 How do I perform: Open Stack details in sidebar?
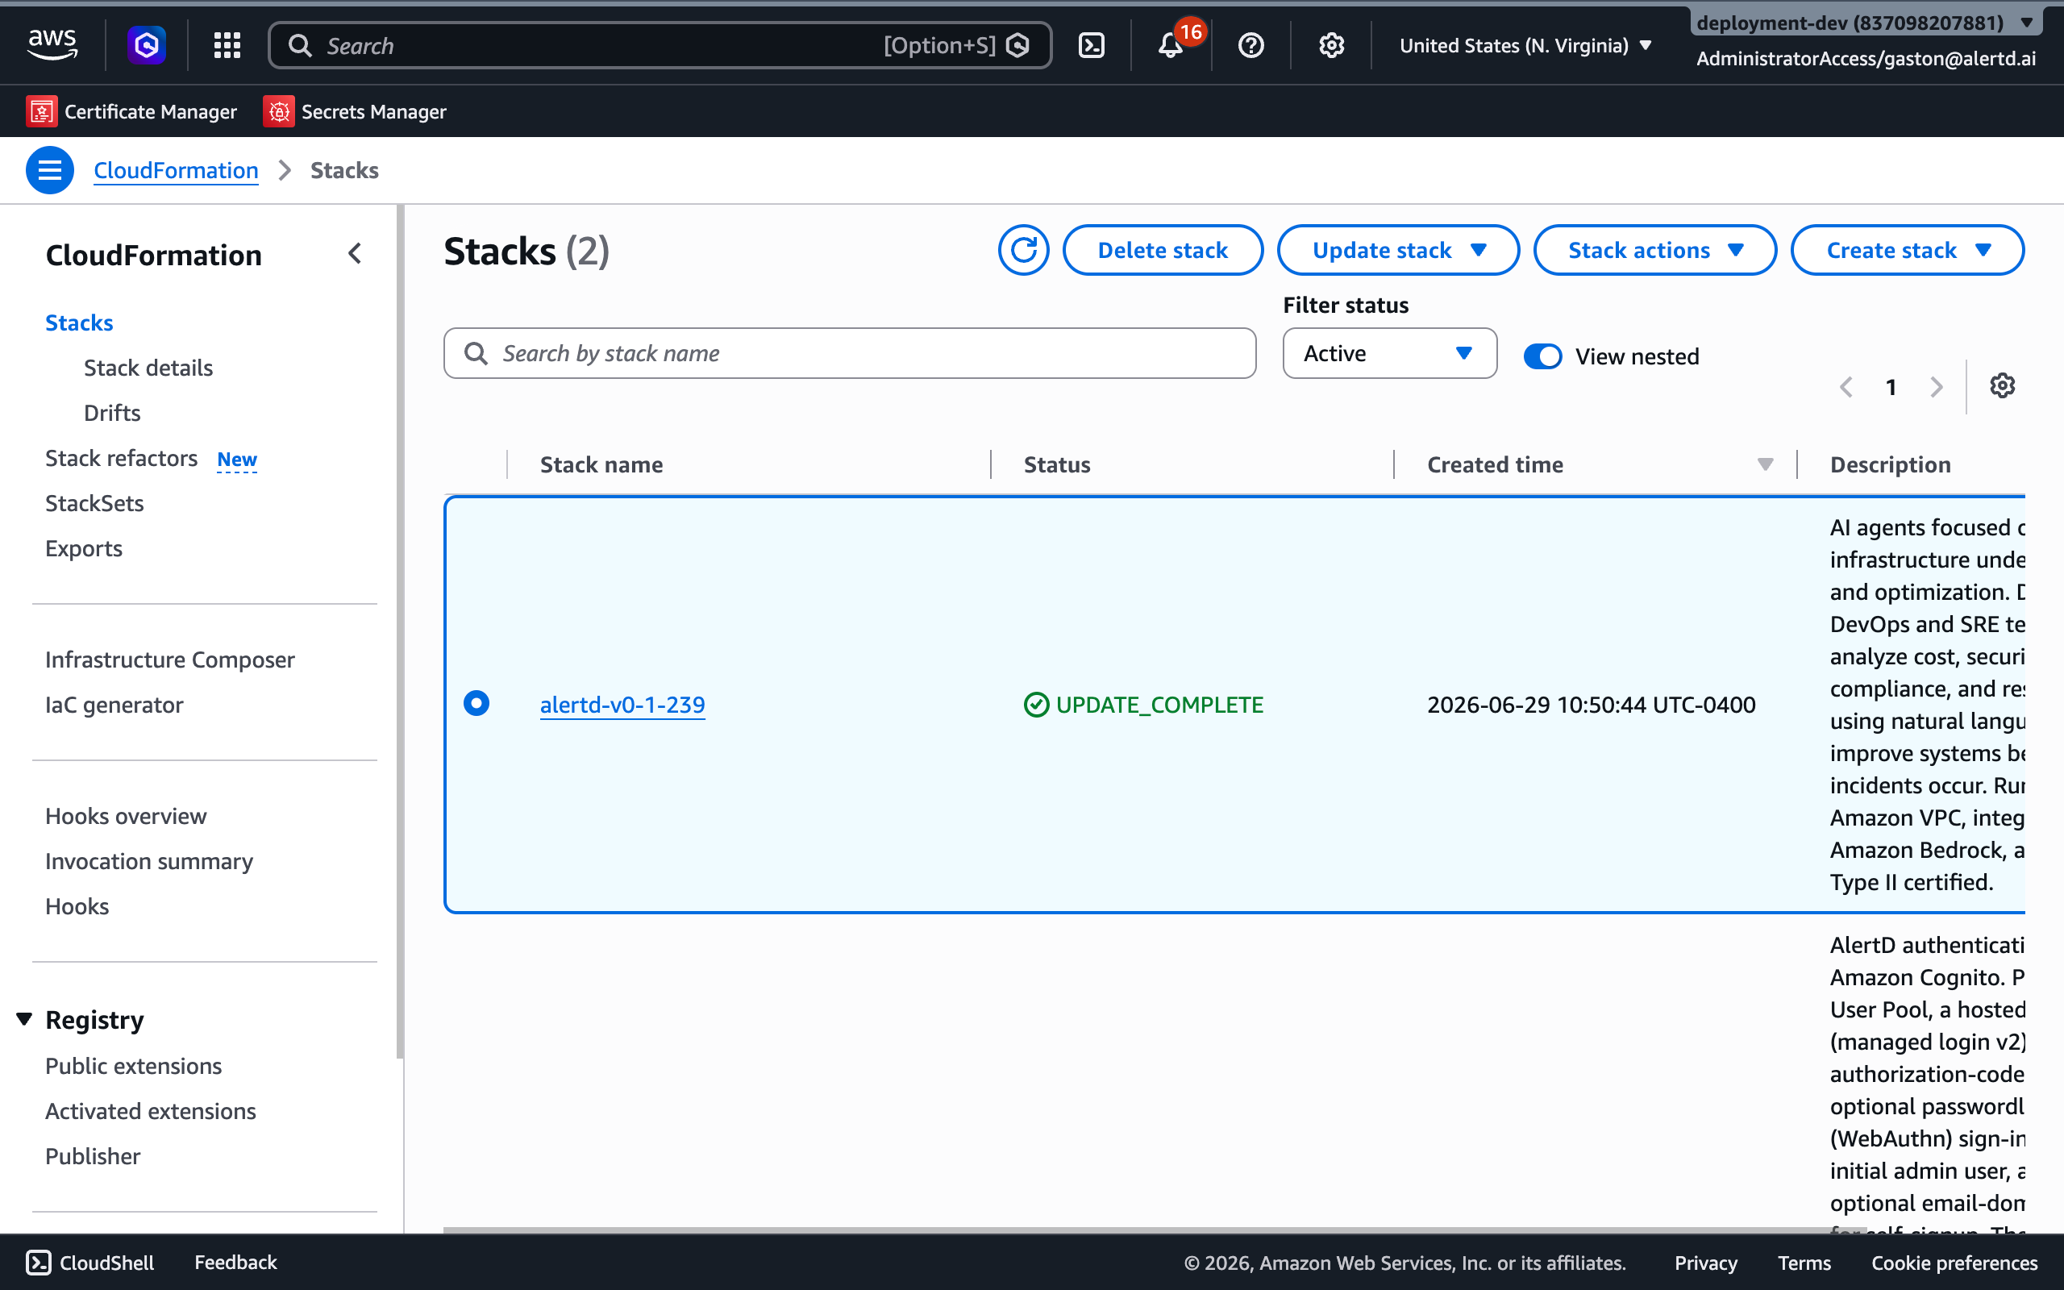point(148,368)
